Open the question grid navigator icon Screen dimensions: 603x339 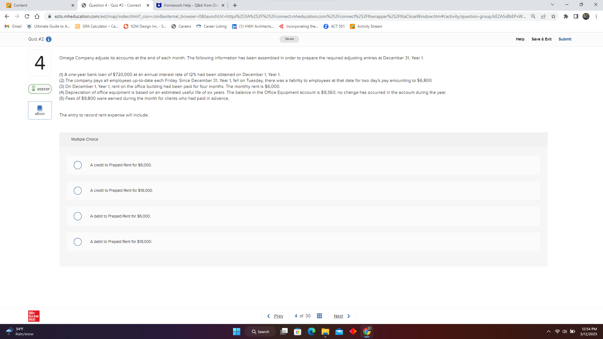click(319, 316)
